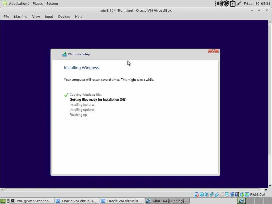Click the vertical scrollbar of the VM view
This screenshot has height=204, width=272.
(270, 89)
